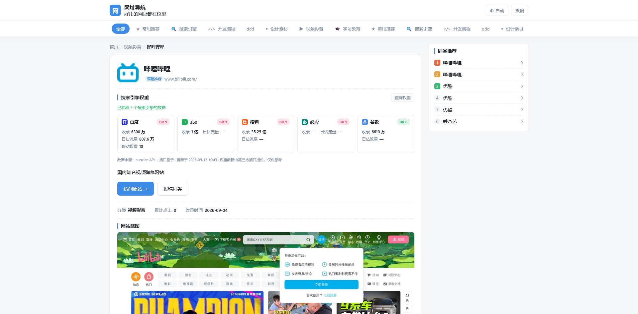Open the second 开发编程 tab
Image resolution: width=638 pixels, height=314 pixels.
click(x=457, y=29)
